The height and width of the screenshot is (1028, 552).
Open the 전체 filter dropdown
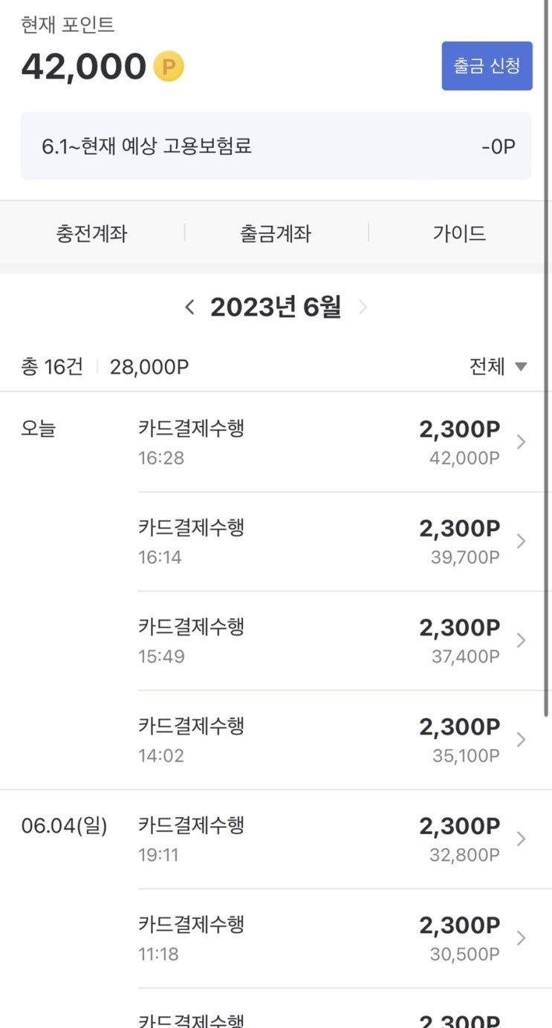488,366
